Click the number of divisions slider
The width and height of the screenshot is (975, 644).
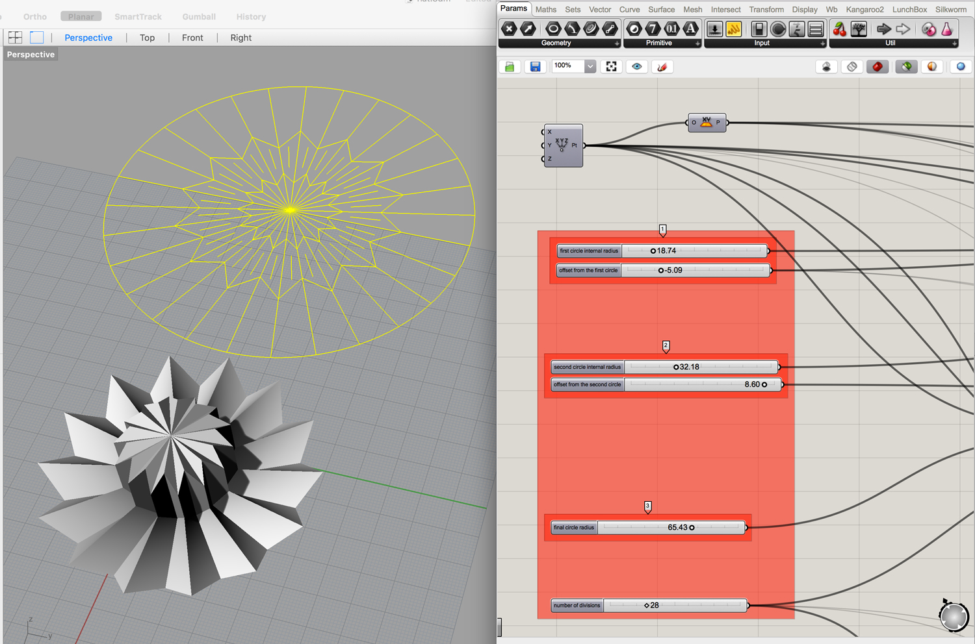click(x=675, y=605)
